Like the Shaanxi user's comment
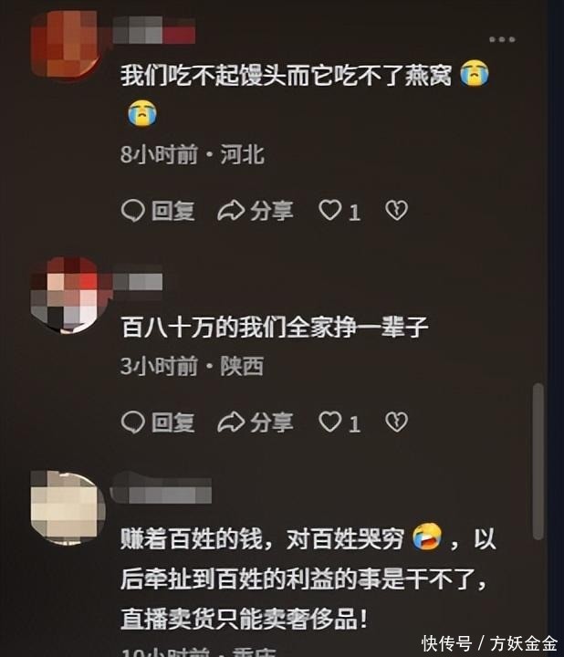The width and height of the screenshot is (564, 657). [339, 422]
